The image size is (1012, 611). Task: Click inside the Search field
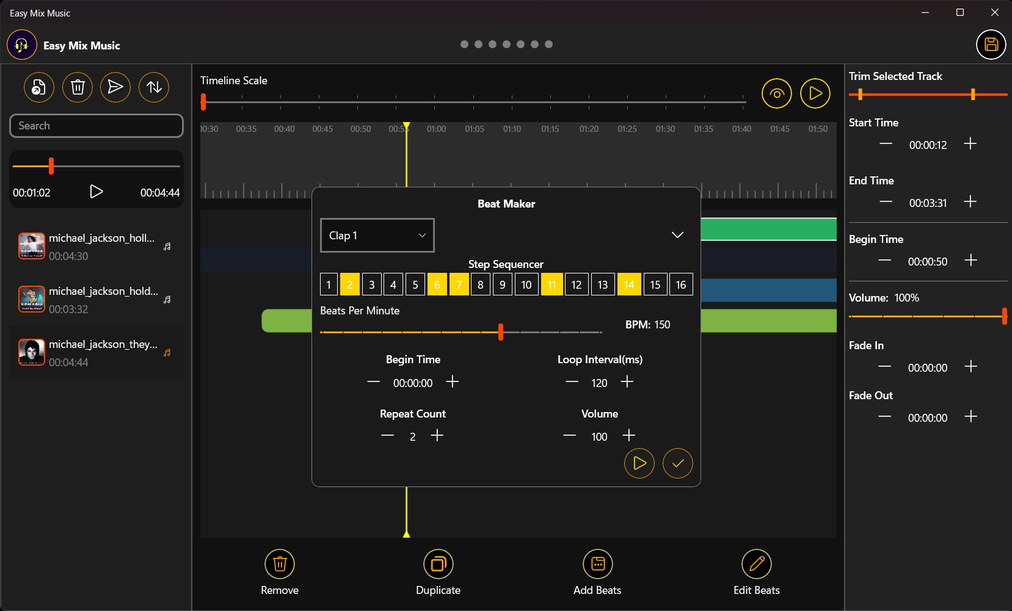(96, 126)
